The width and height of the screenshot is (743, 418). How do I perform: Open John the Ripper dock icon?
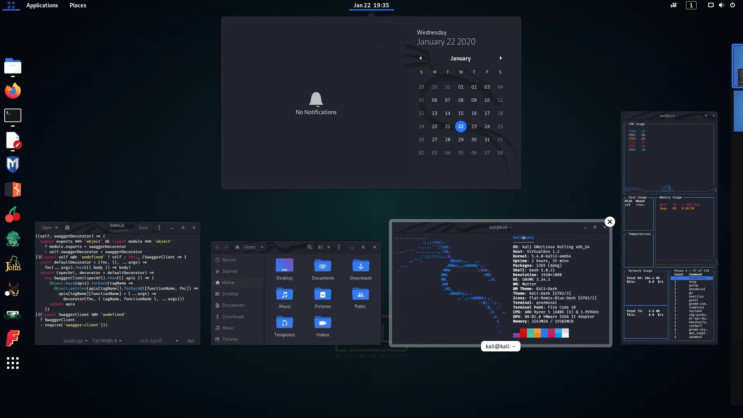click(13, 264)
